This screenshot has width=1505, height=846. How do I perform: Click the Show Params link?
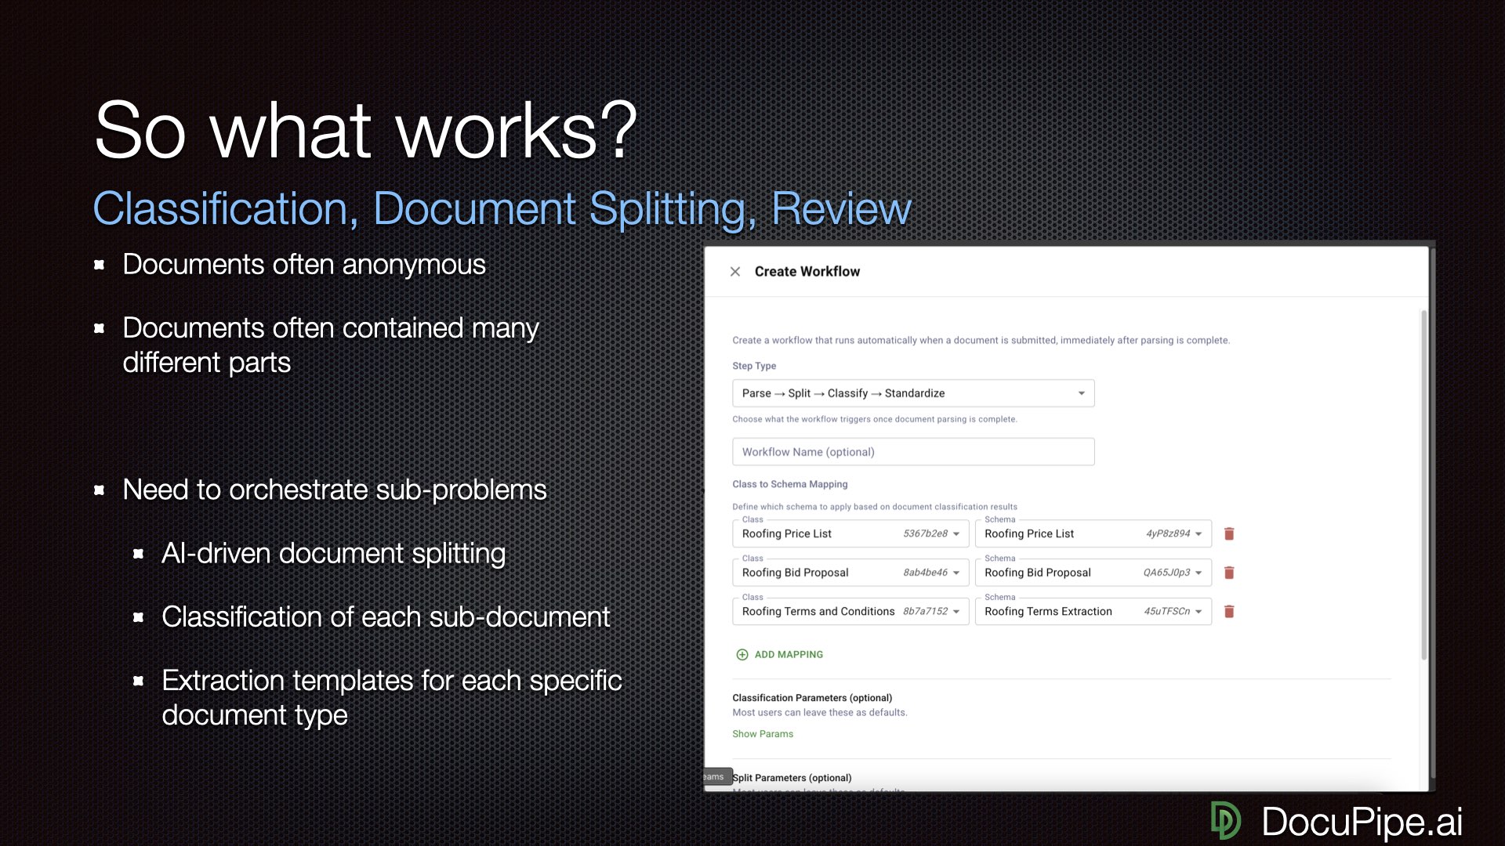[x=762, y=734]
